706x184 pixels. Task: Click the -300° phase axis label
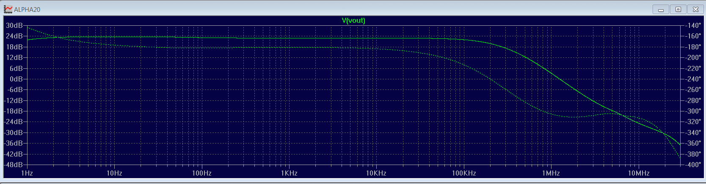pyautogui.click(x=693, y=111)
